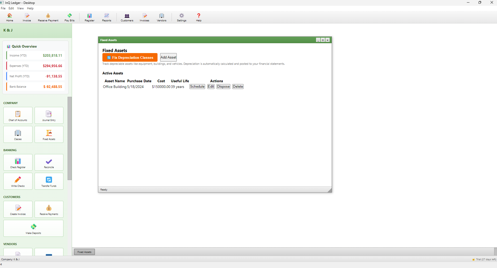497x268 pixels.
Task: Click the Bank Balance overview row
Action: 36,87
